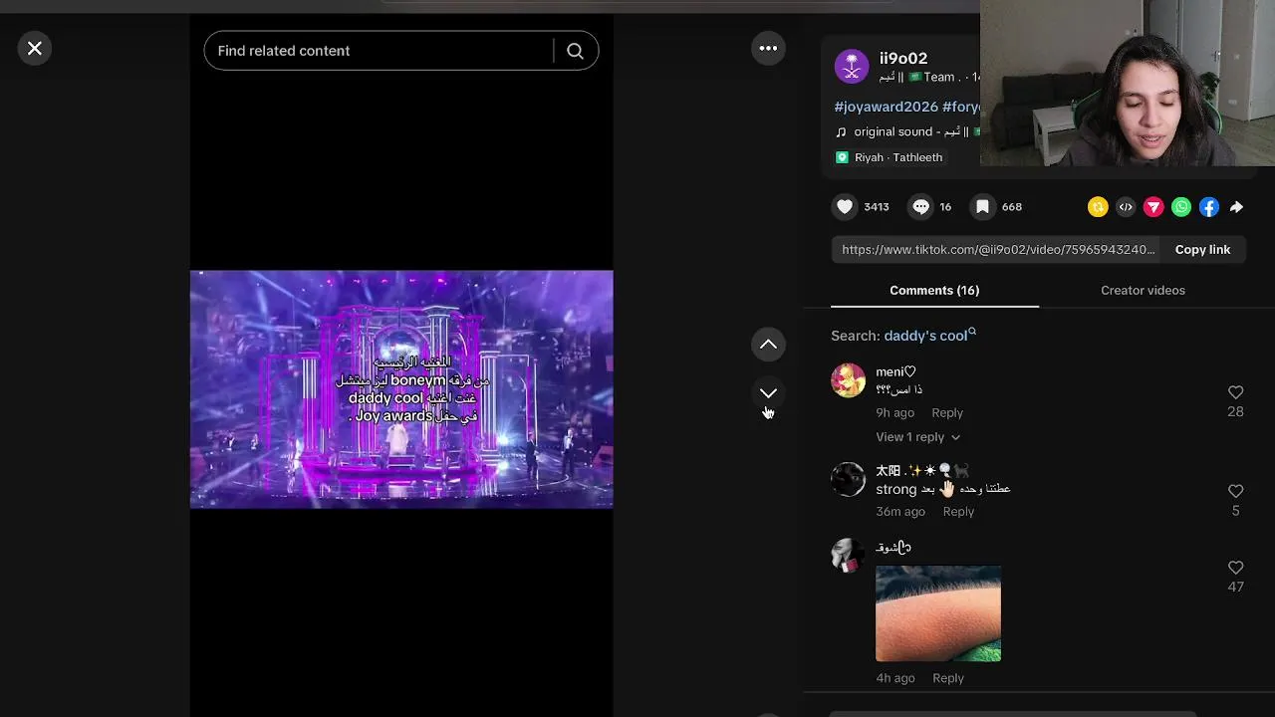The width and height of the screenshot is (1275, 717).
Task: Open comments via speech bubble icon
Action: point(920,207)
